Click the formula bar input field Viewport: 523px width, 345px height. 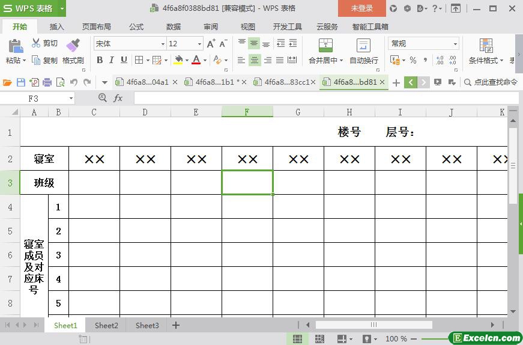[326, 98]
